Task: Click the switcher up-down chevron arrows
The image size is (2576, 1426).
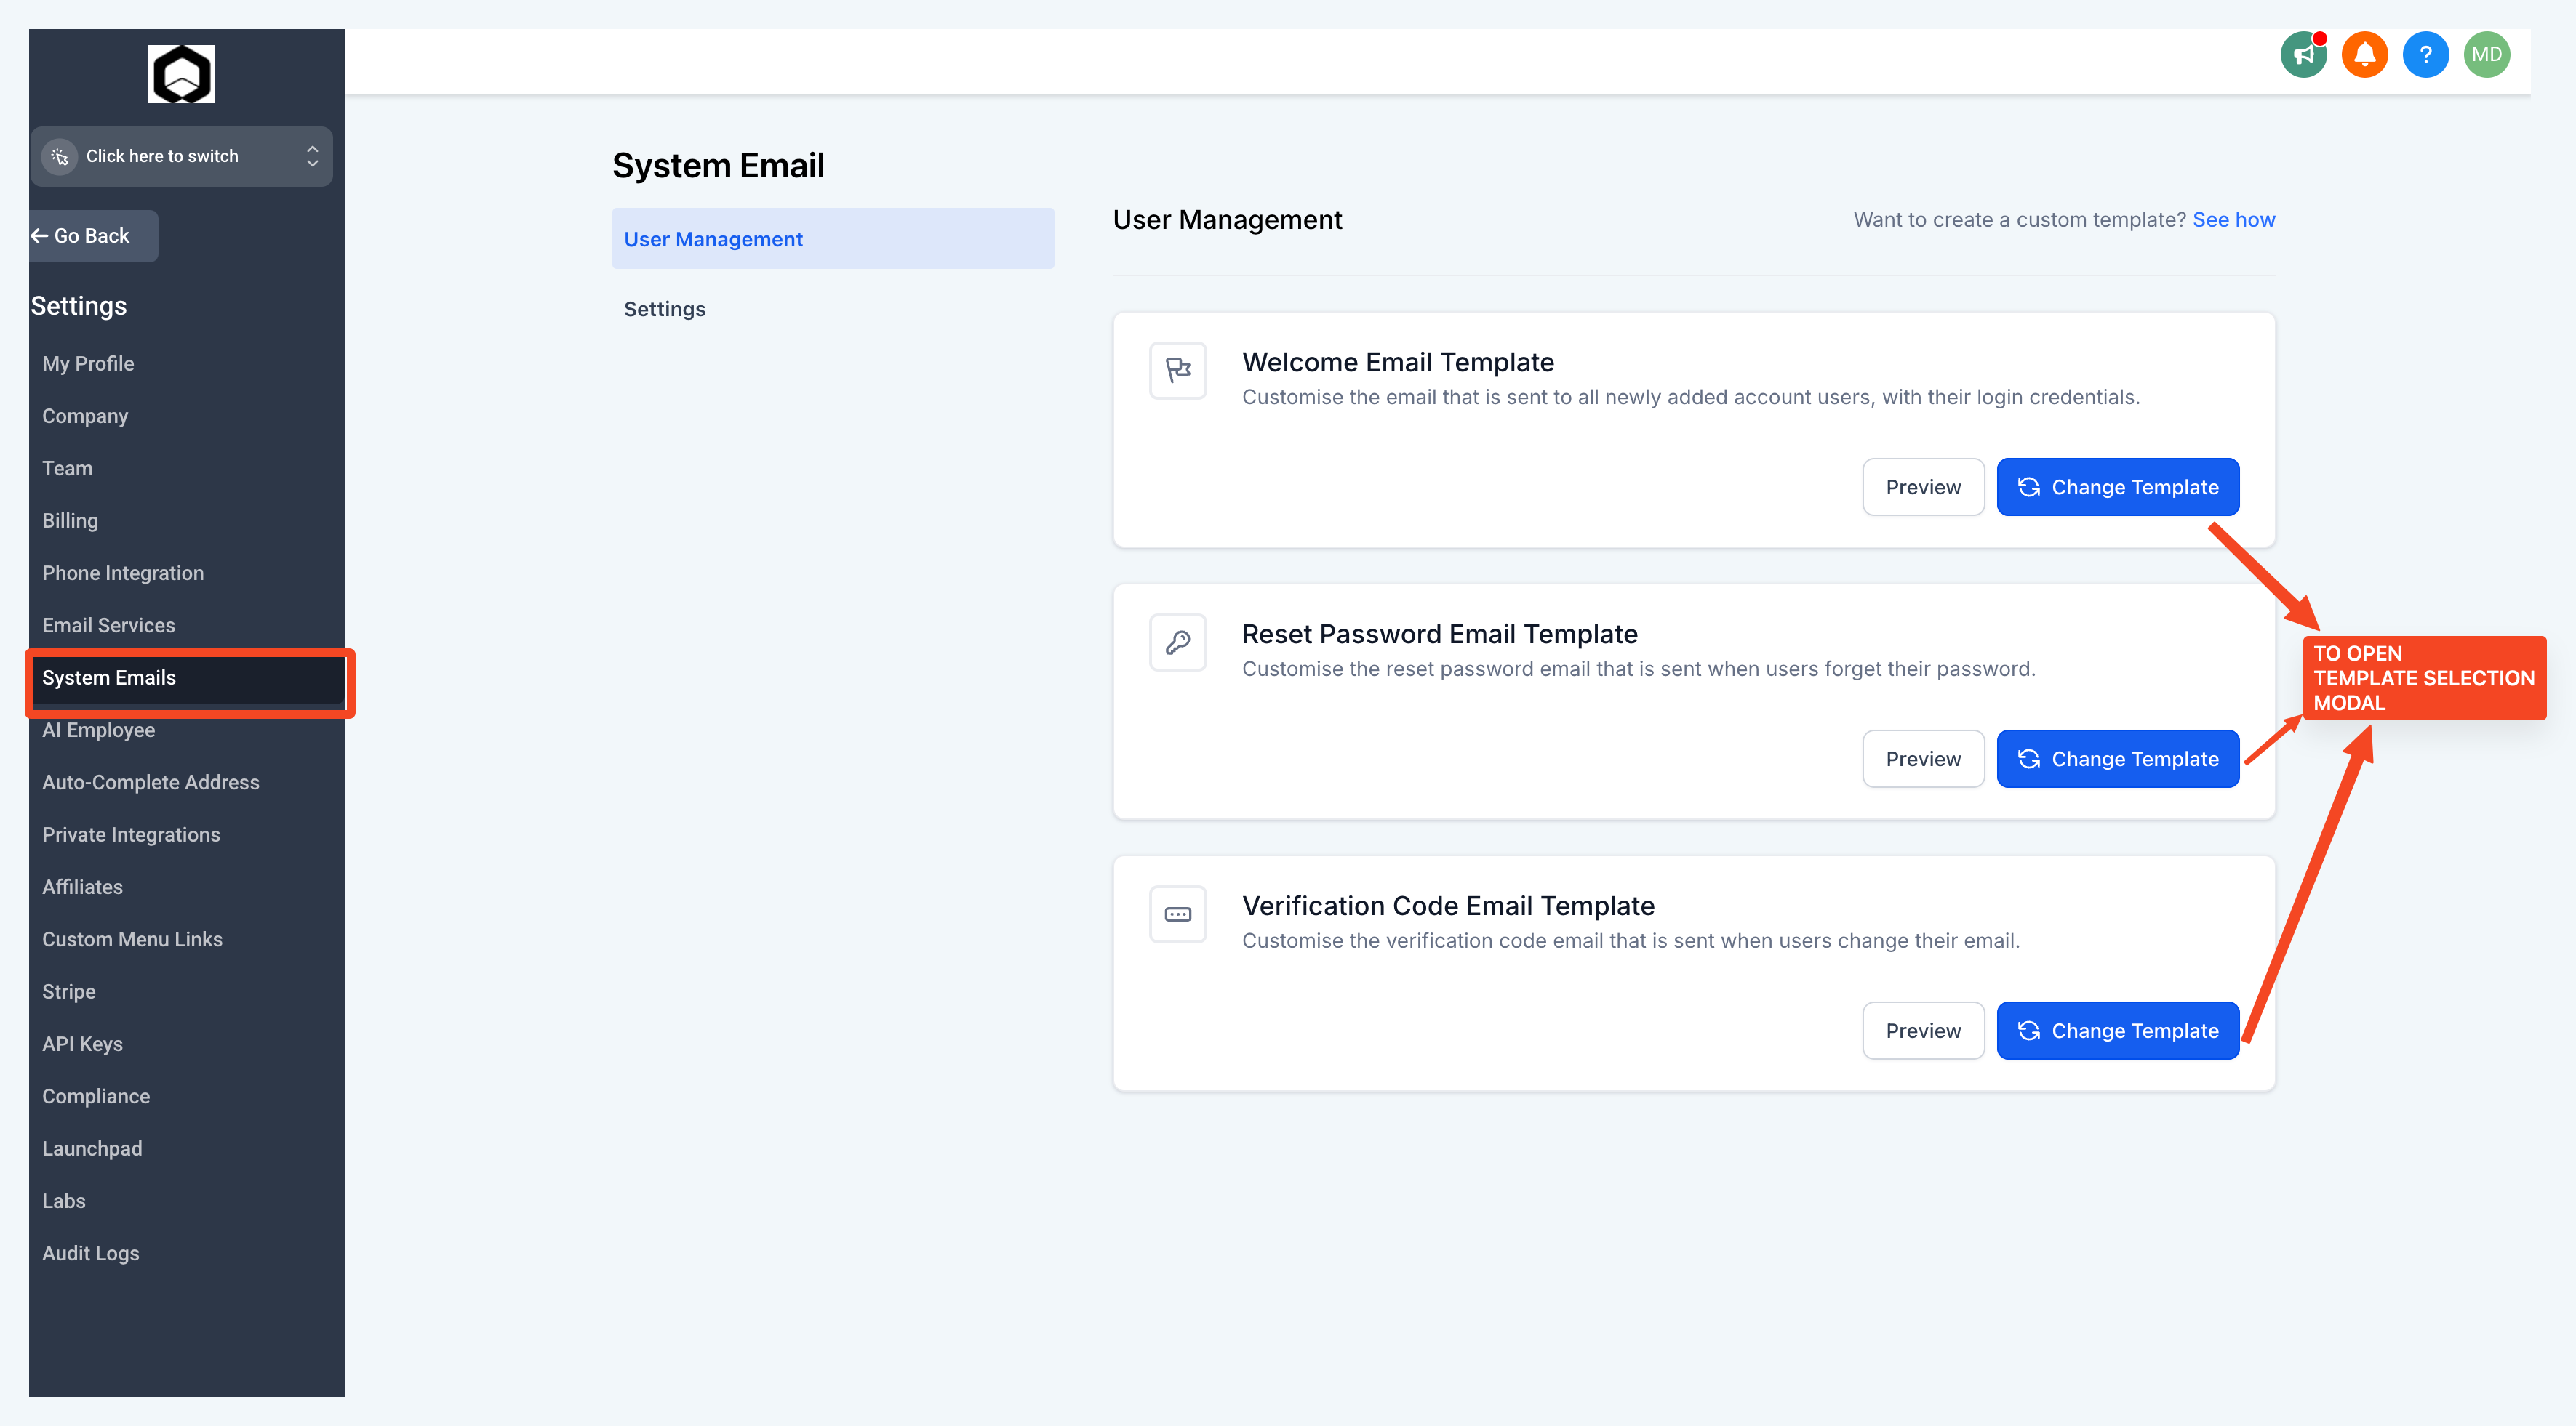Action: coord(312,156)
